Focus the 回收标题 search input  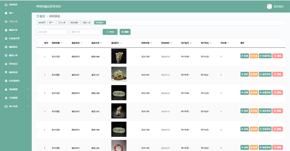click(52, 32)
